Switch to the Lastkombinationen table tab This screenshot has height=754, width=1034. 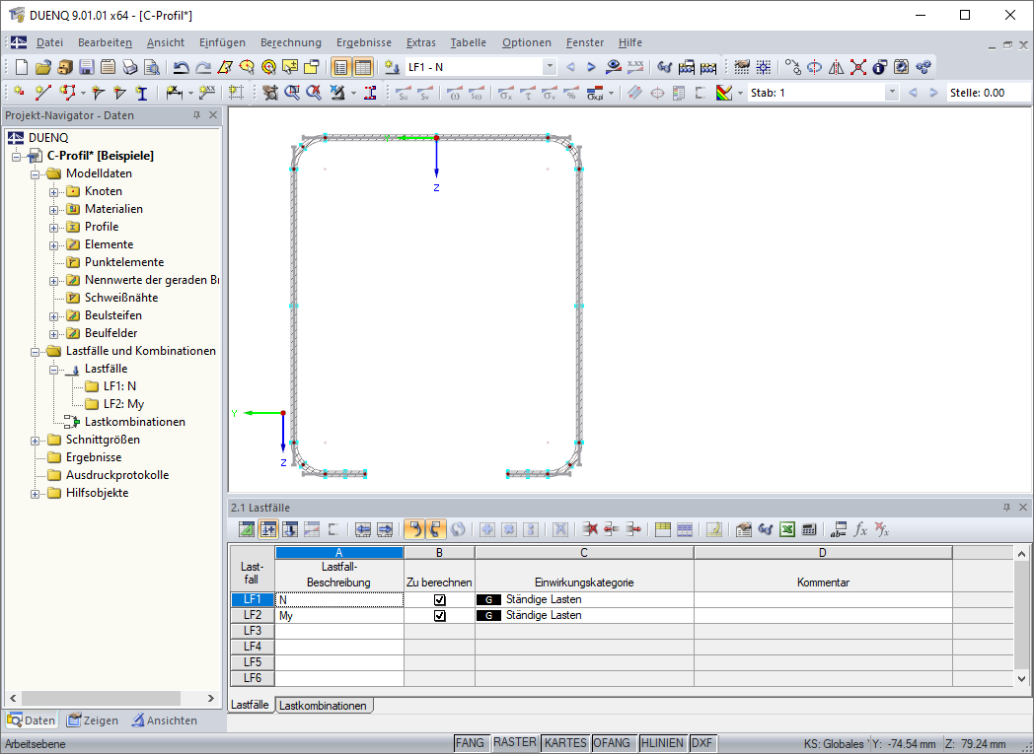pyautogui.click(x=324, y=706)
